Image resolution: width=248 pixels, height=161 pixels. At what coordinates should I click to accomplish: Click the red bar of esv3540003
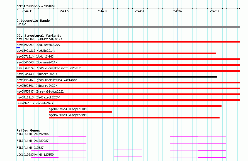click(x=128, y=65)
